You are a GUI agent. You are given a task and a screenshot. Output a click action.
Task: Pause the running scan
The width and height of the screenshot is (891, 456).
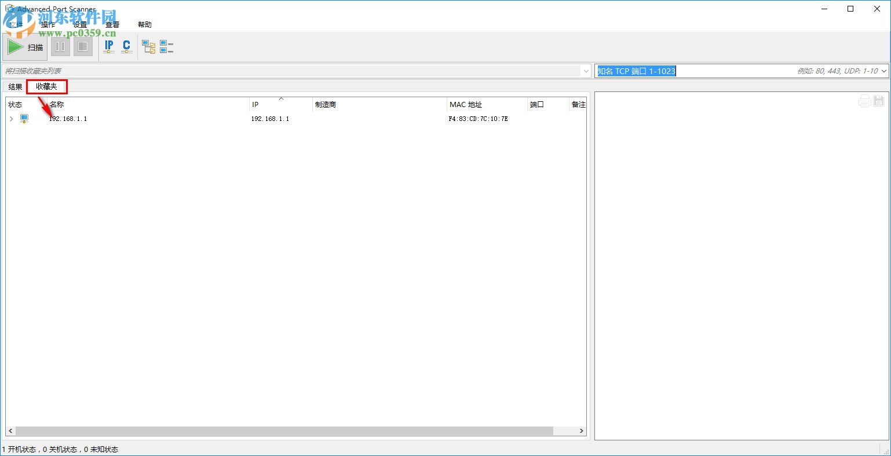[x=60, y=47]
